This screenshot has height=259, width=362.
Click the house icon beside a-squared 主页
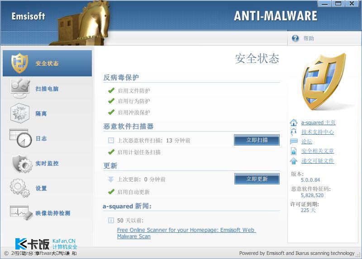click(x=294, y=122)
